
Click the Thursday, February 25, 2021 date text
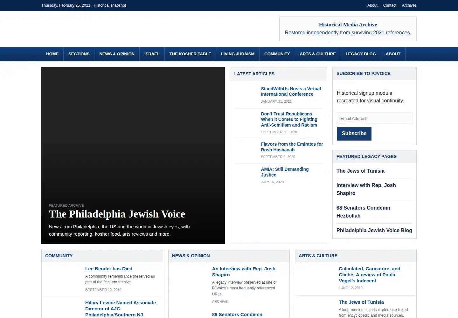coord(66,5)
